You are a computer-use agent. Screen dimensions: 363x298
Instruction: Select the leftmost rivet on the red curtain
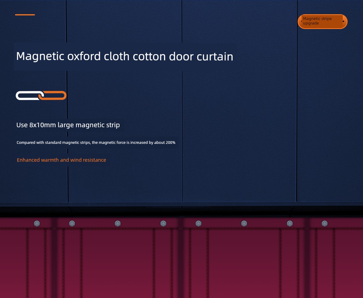pyautogui.click(x=37, y=223)
